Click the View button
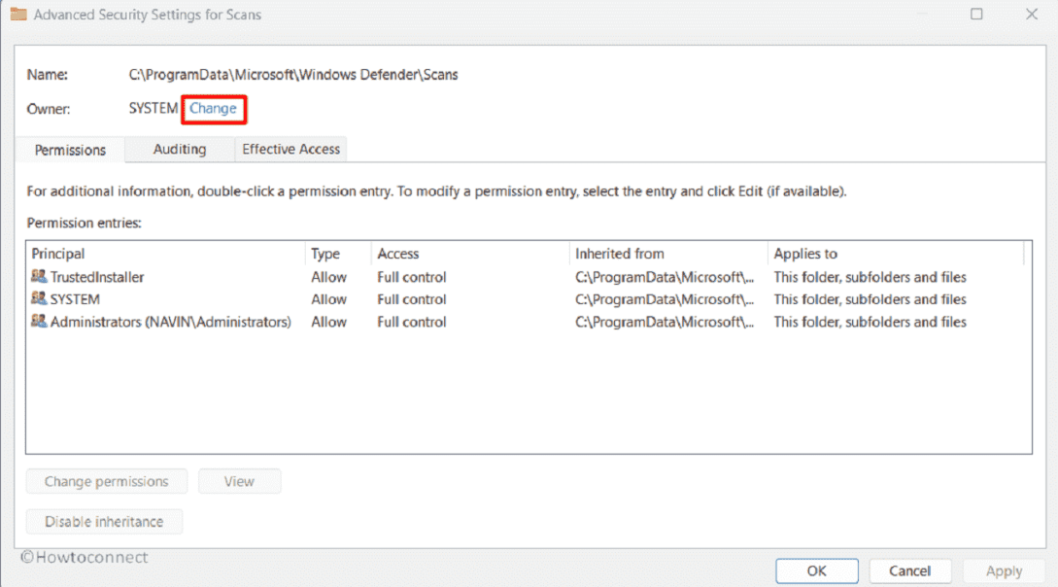The height and width of the screenshot is (587, 1058). (x=239, y=482)
